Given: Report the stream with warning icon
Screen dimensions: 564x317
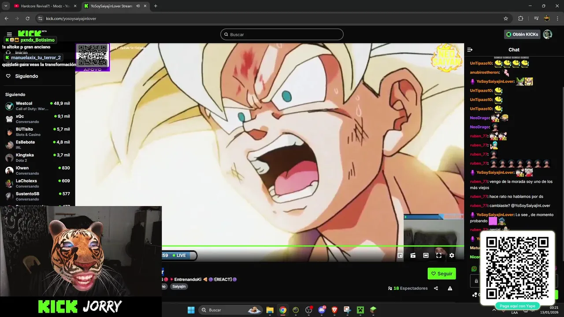Looking at the screenshot, I should (450, 288).
